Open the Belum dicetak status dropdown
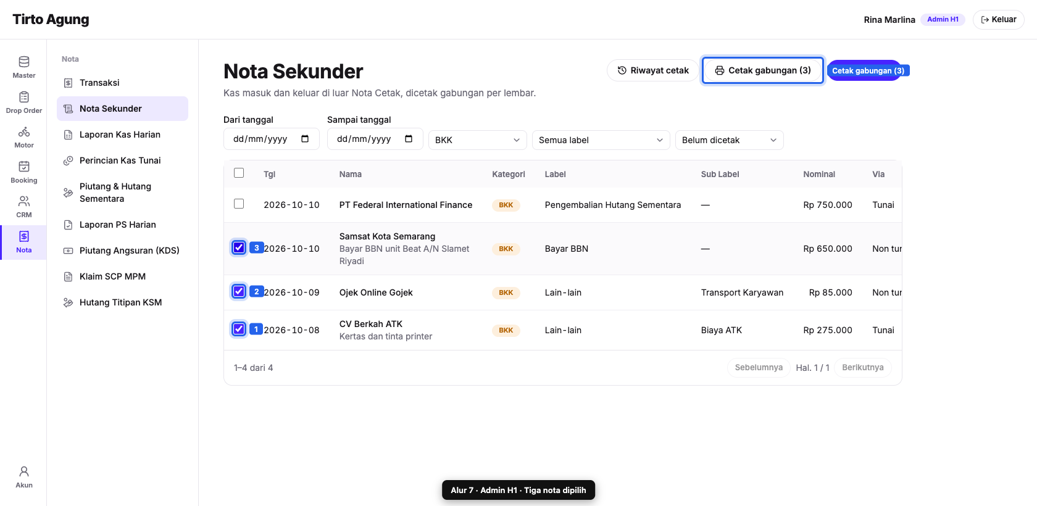1037x506 pixels. [x=730, y=140]
